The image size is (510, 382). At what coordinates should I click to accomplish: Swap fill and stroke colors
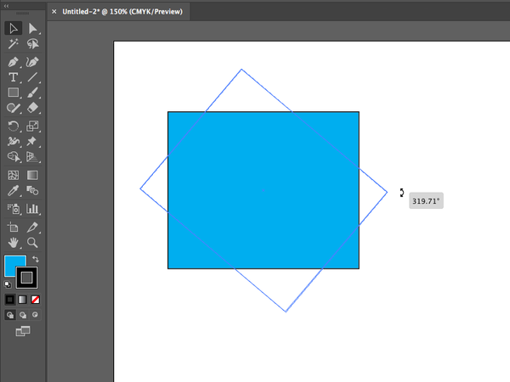click(37, 259)
